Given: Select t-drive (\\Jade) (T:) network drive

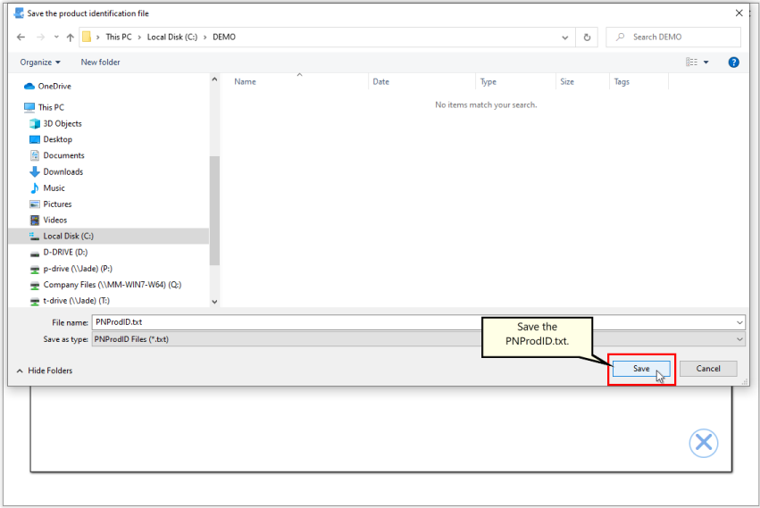Looking at the screenshot, I should (x=70, y=301).
